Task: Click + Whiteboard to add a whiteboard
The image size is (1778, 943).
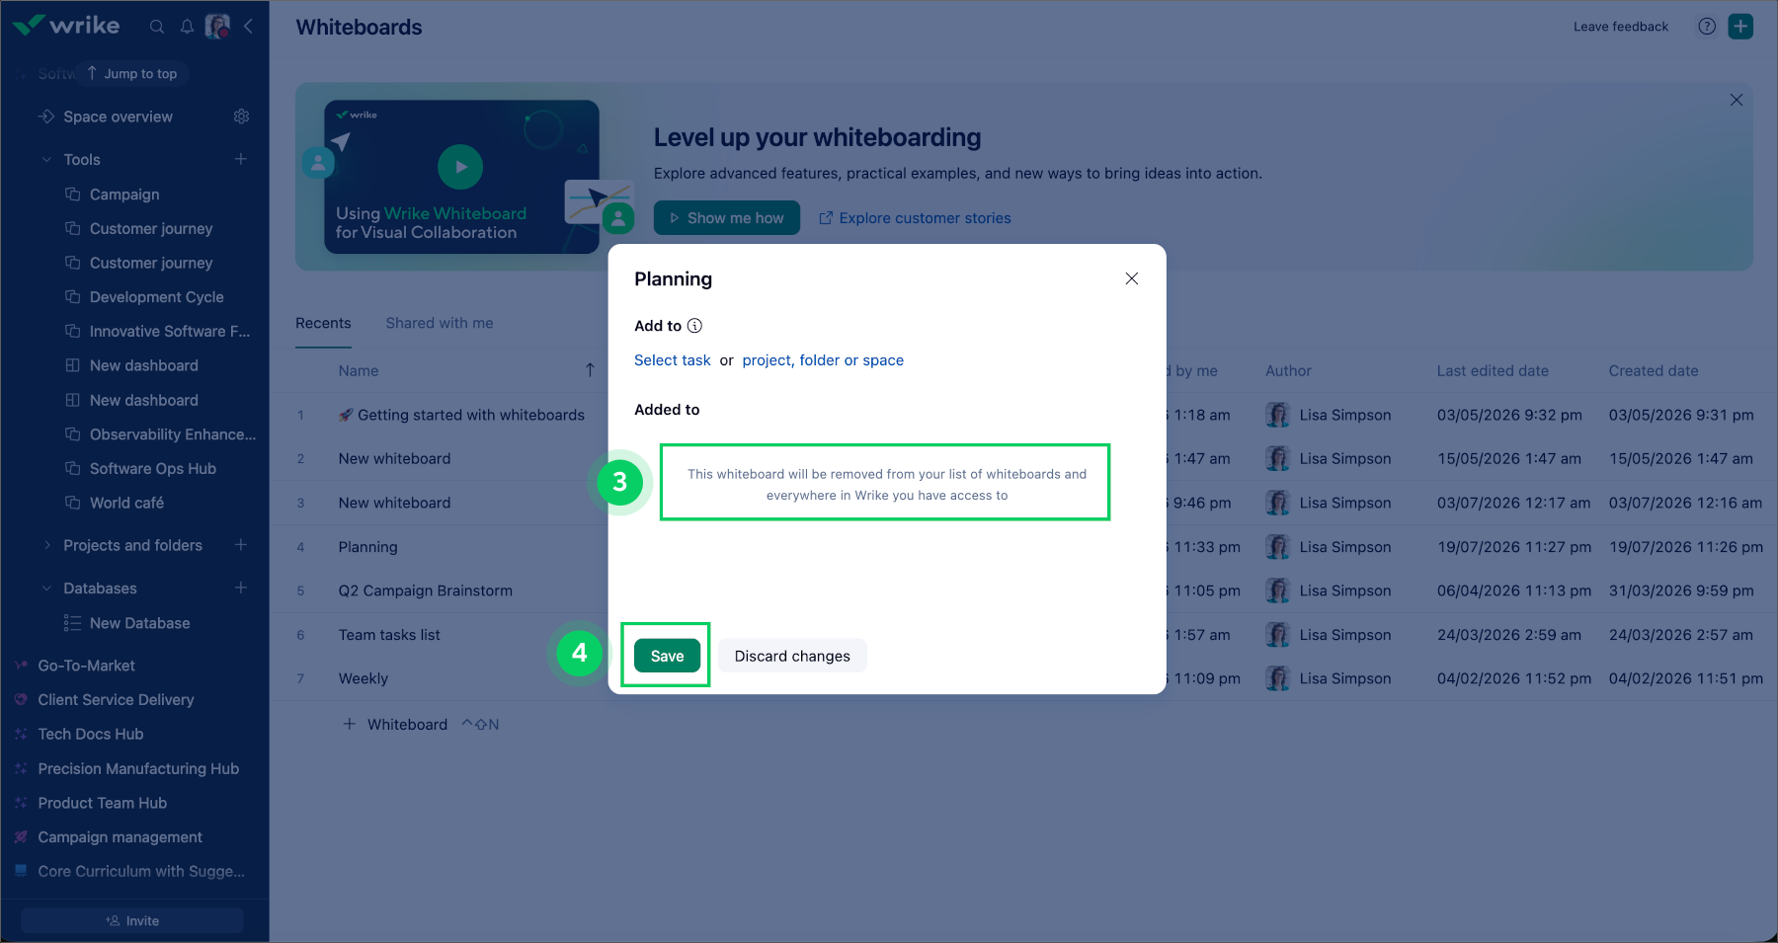Action: coord(395,724)
